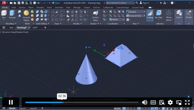Image resolution: width=194 pixels, height=110 pixels.
Task: Toggle closed captions CC
Action: [153, 102]
